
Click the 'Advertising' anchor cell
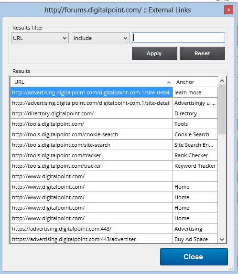pos(195,229)
